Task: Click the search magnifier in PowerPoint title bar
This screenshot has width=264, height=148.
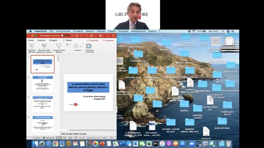Action: (108, 36)
